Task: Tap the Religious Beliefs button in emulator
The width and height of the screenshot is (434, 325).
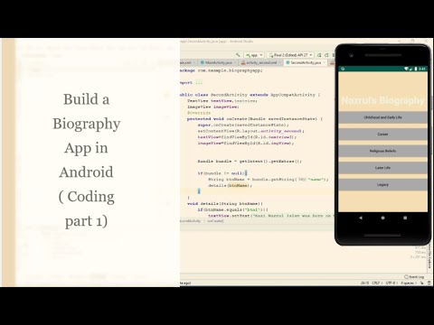Action: [382, 151]
